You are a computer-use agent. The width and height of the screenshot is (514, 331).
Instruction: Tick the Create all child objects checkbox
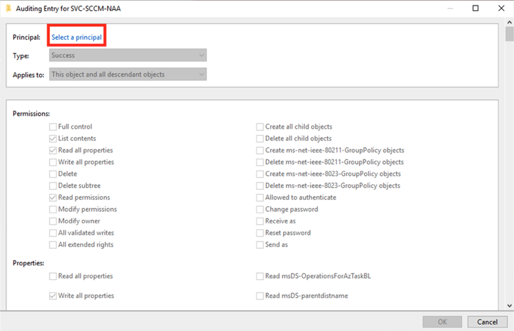[260, 127]
